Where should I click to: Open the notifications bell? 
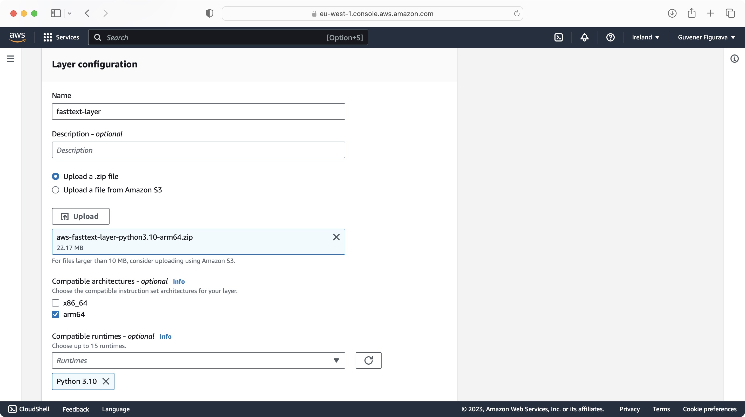[584, 37]
